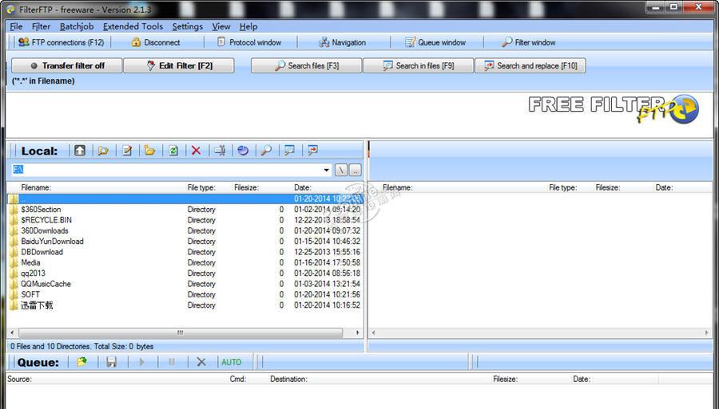Click the green refresh icon in Local toolbar

click(x=173, y=150)
